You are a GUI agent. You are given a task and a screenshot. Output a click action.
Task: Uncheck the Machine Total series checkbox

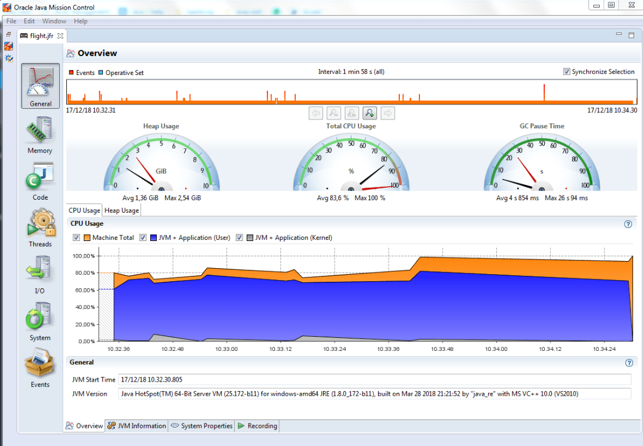[76, 237]
